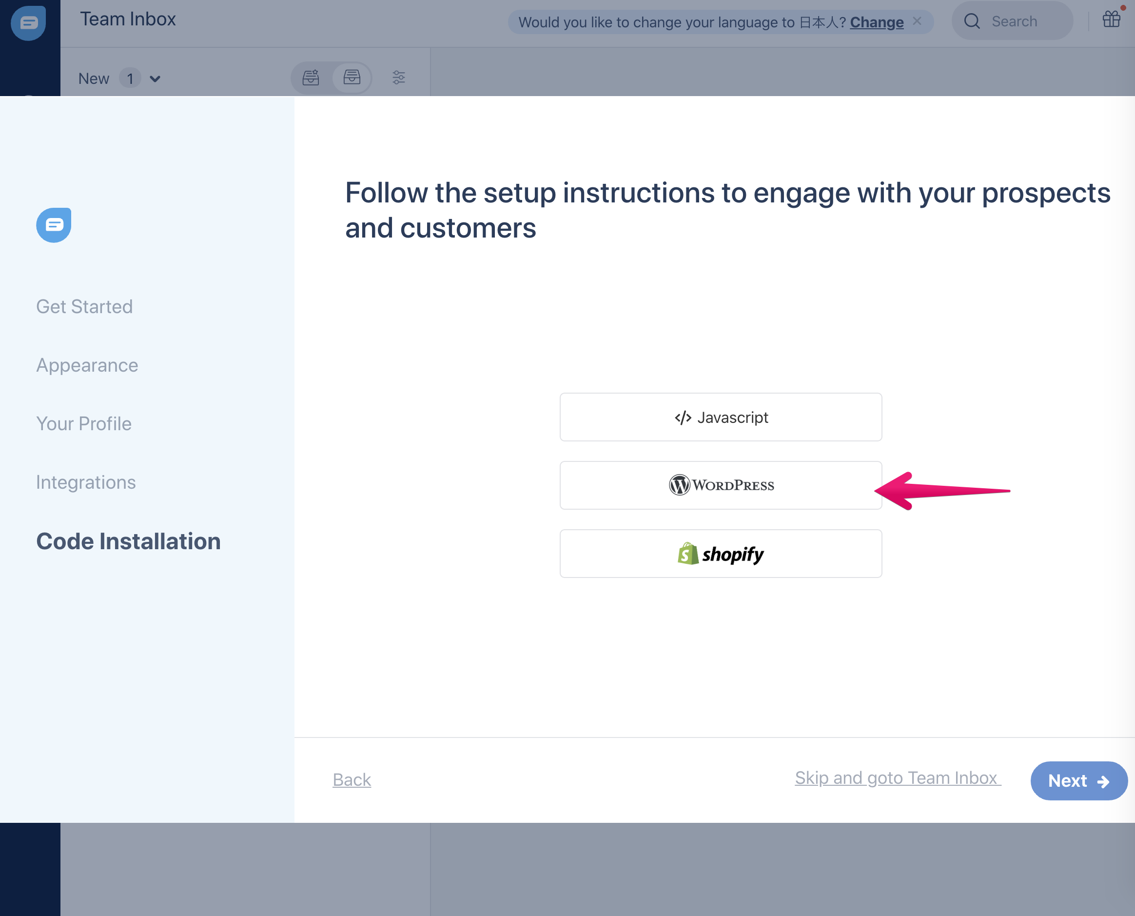The image size is (1135, 916).
Task: Click the New conversations count badge
Action: point(130,78)
